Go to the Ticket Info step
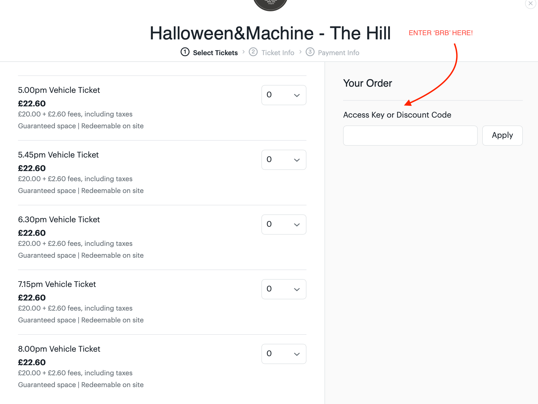Image resolution: width=538 pixels, height=404 pixels. [x=278, y=53]
